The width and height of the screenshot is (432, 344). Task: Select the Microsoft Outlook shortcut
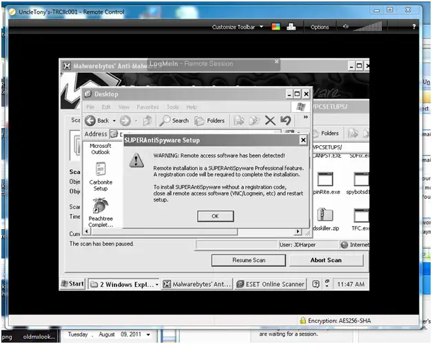pos(101,149)
